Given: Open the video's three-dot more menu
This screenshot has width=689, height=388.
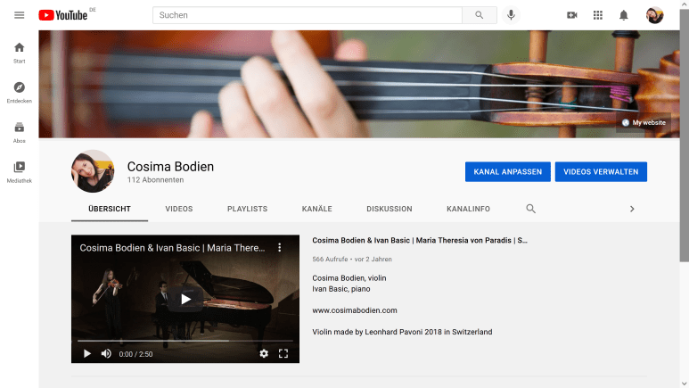Looking at the screenshot, I should coord(279,248).
